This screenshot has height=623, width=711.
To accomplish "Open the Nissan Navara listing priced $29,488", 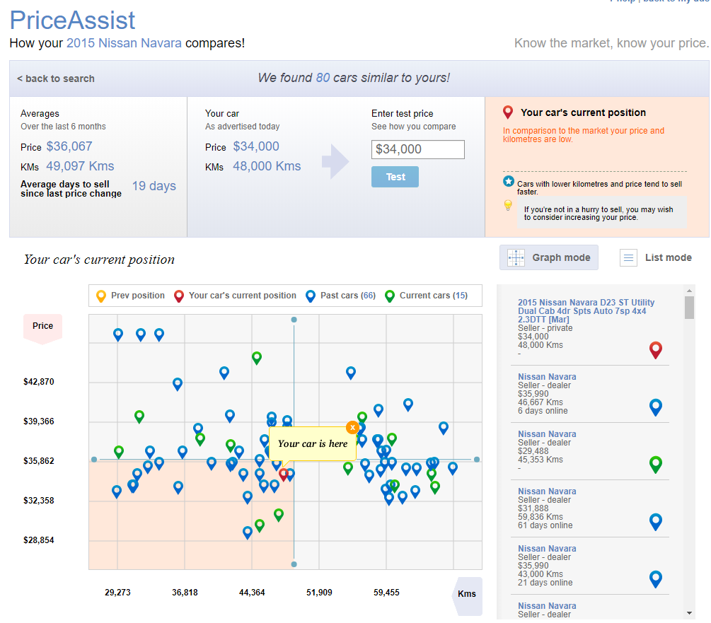I will tap(547, 433).
